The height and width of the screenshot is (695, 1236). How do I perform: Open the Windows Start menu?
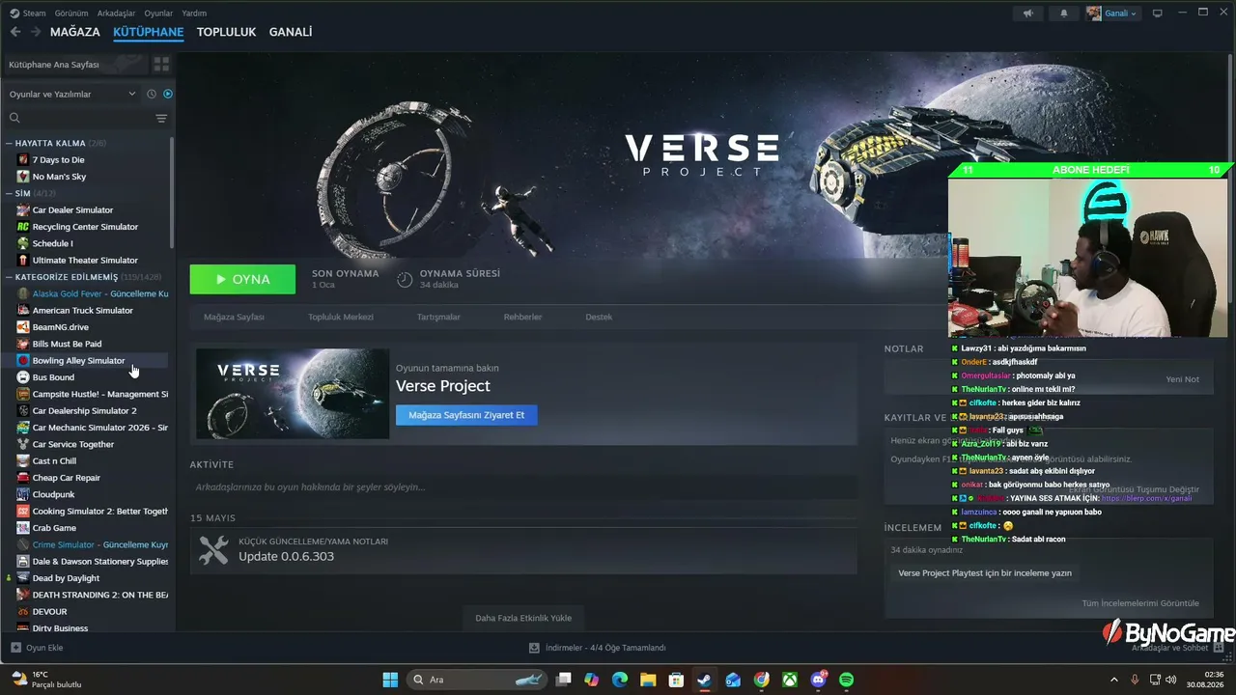coord(390,680)
